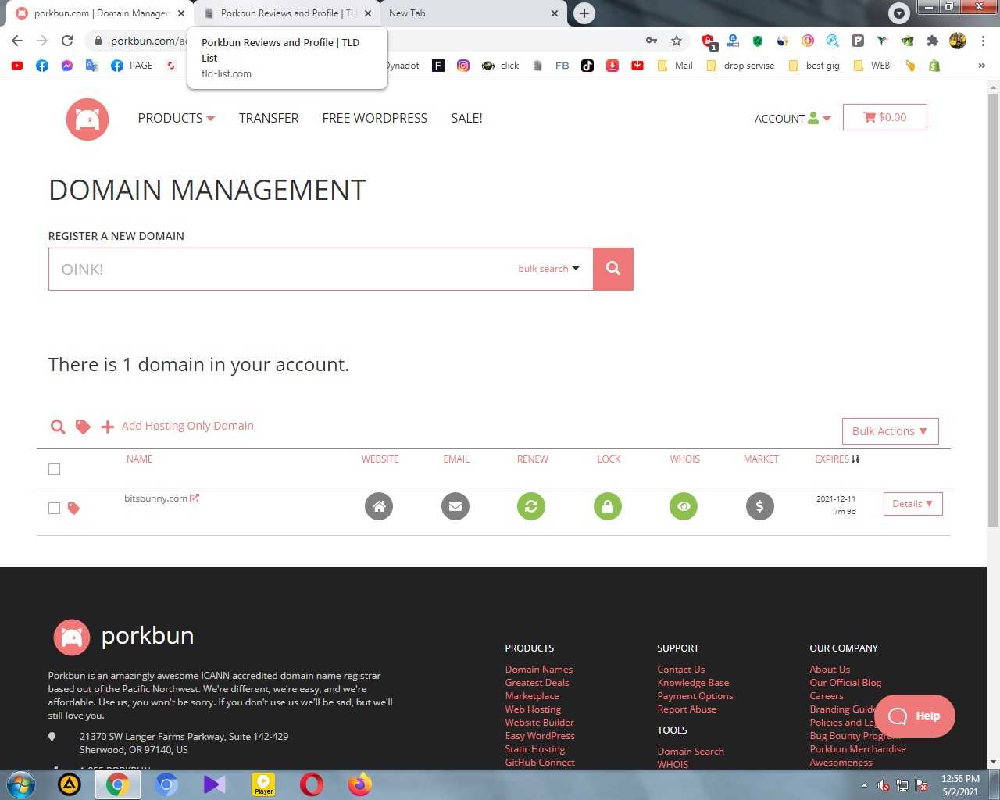Expand the bulk search dropdown
The image size is (1000, 800).
click(x=549, y=269)
